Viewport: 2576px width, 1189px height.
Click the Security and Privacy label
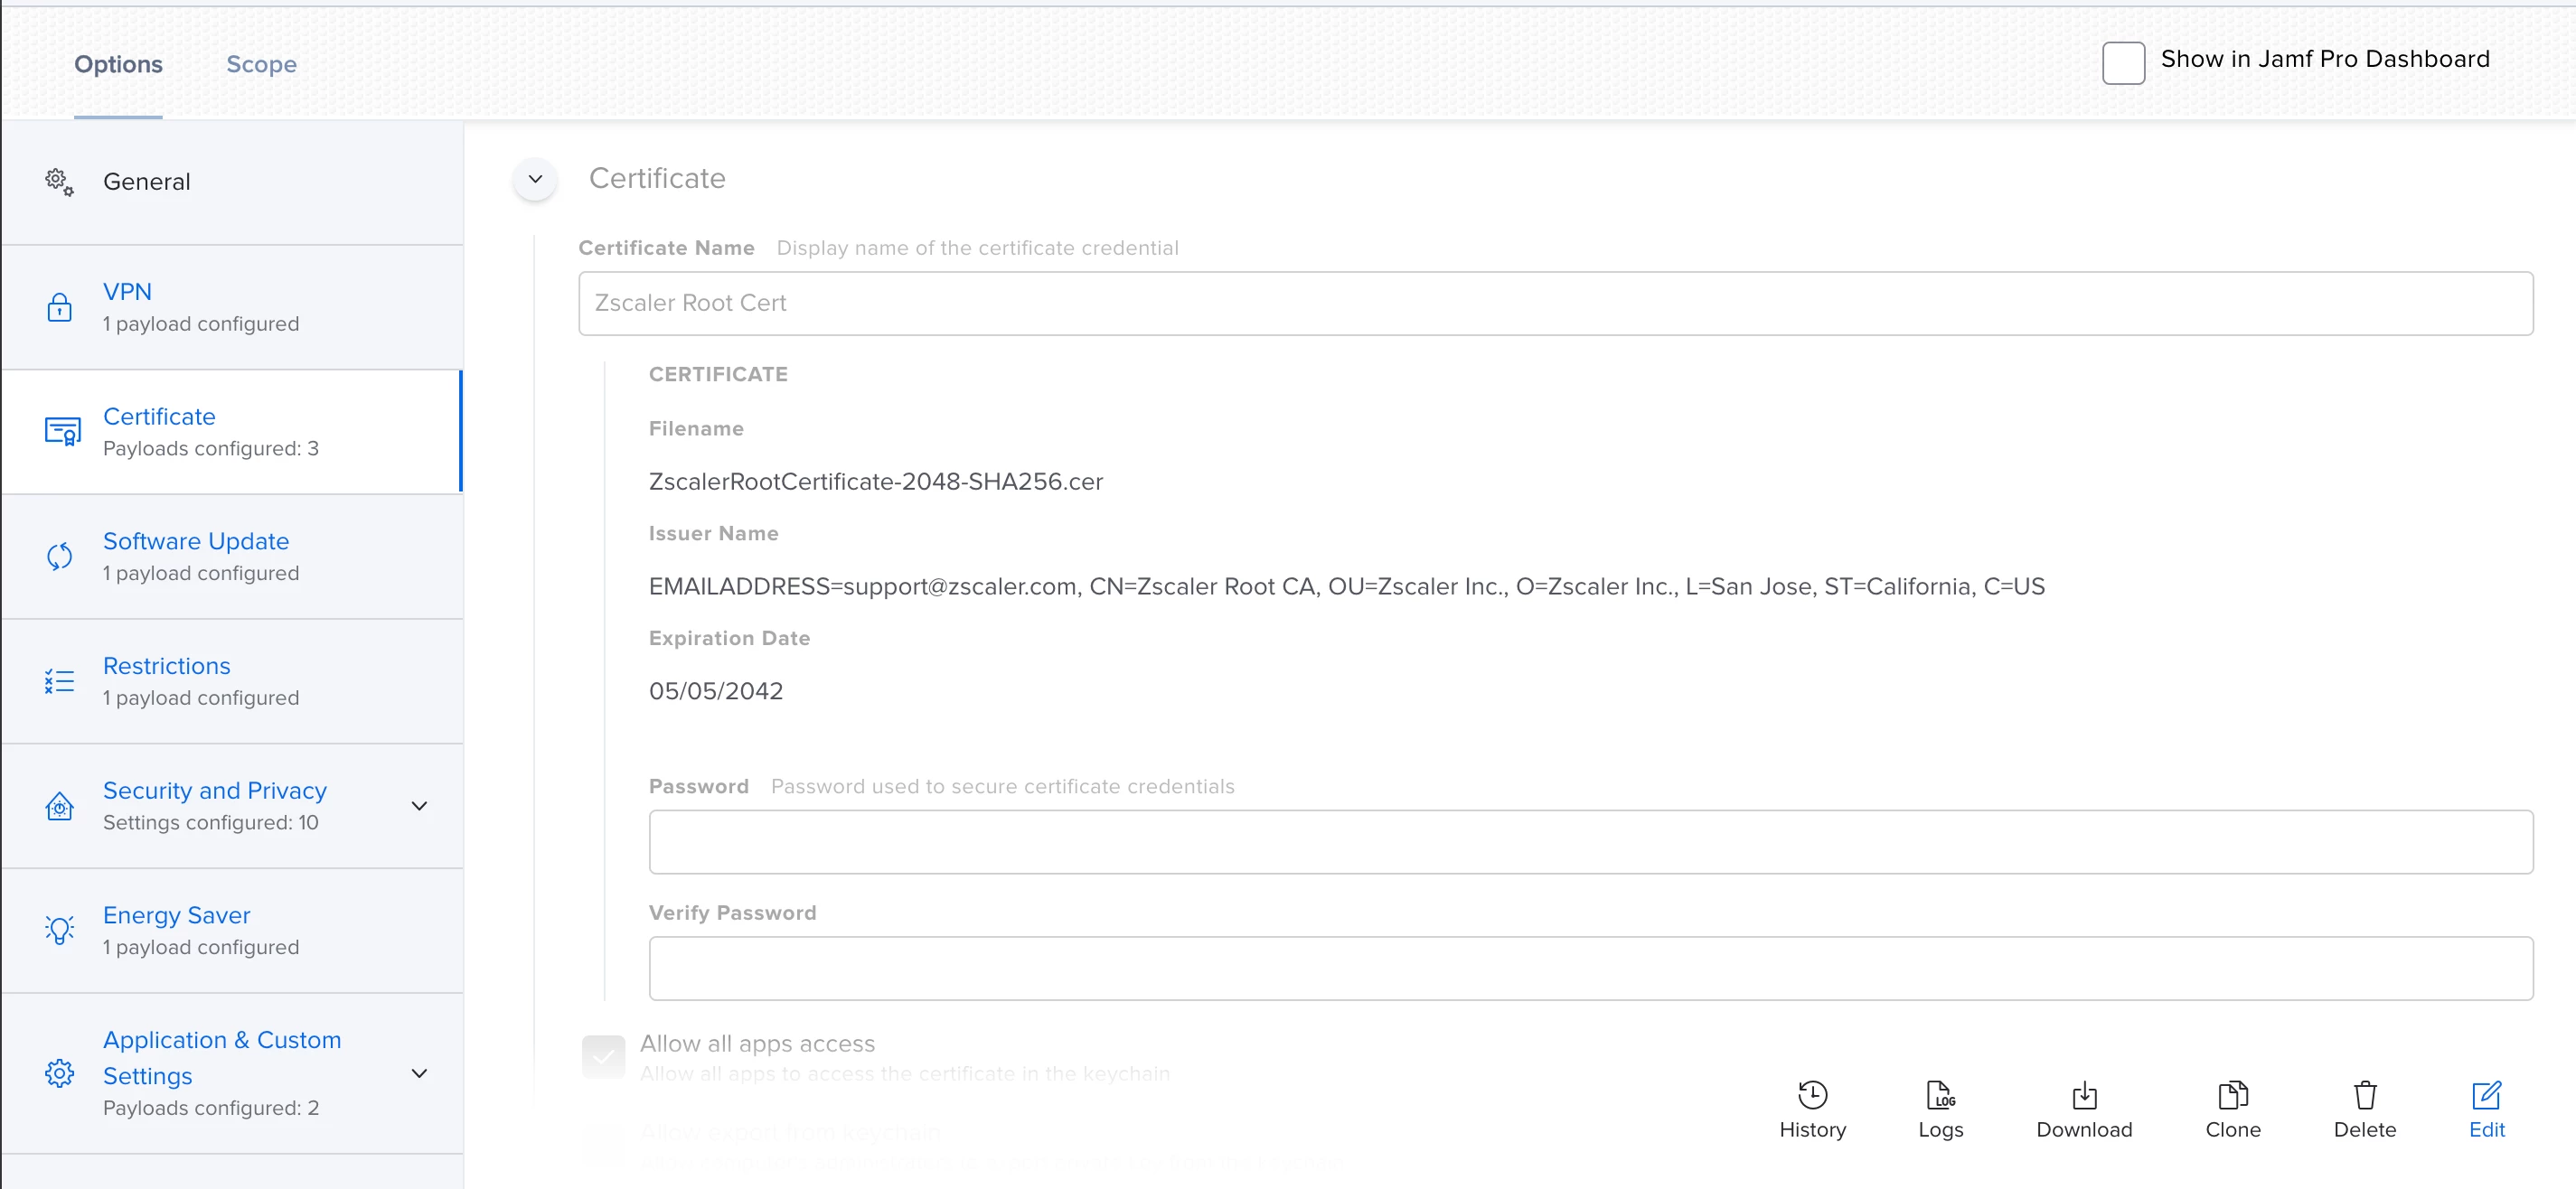point(215,790)
